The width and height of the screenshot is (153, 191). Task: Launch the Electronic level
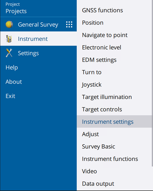tap(102, 47)
